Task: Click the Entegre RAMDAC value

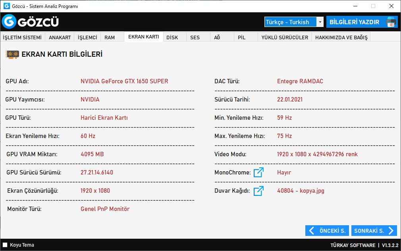Action: (x=300, y=81)
